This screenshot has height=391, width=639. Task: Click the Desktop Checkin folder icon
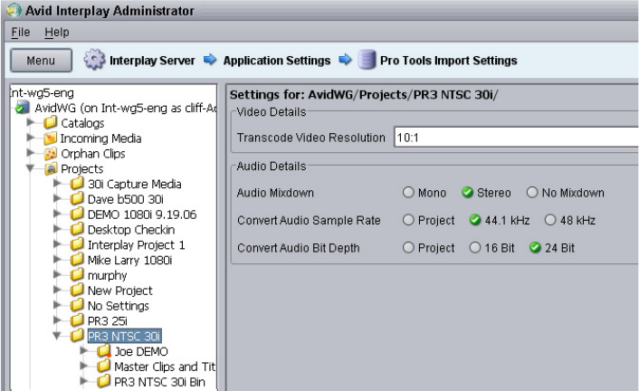[77, 229]
